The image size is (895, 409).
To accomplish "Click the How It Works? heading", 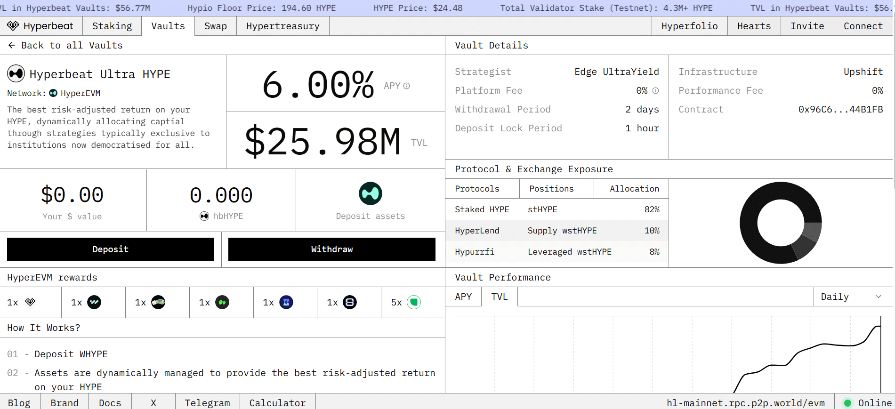I will click(44, 328).
